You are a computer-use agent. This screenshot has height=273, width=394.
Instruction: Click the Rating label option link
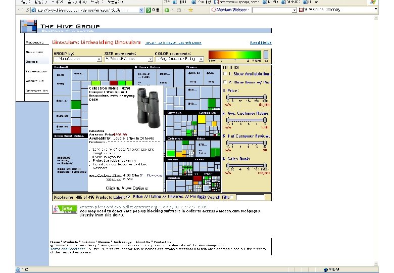[x=155, y=197]
